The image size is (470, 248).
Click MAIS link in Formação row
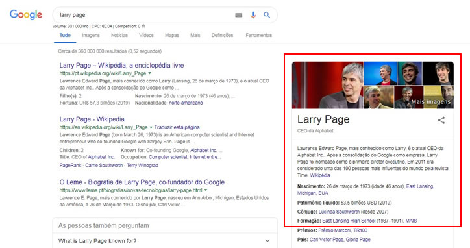(411, 221)
